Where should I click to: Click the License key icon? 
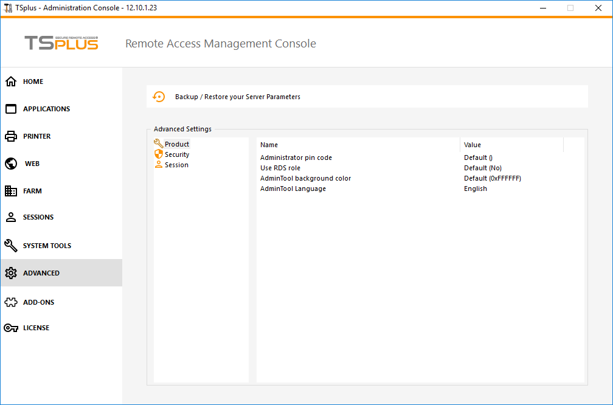11,328
